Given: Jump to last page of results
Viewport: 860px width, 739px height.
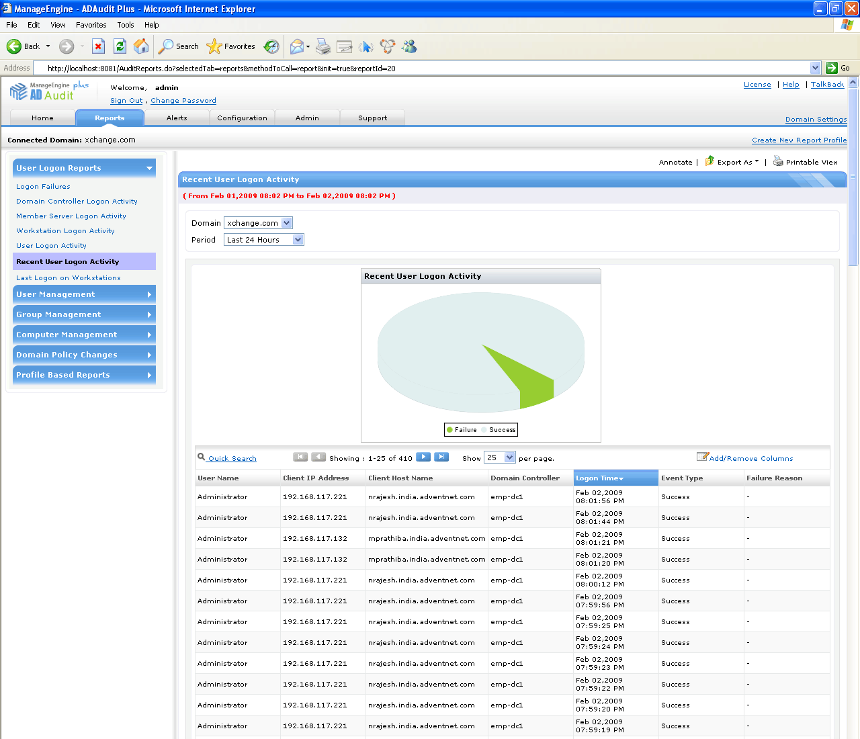Looking at the screenshot, I should coord(441,458).
